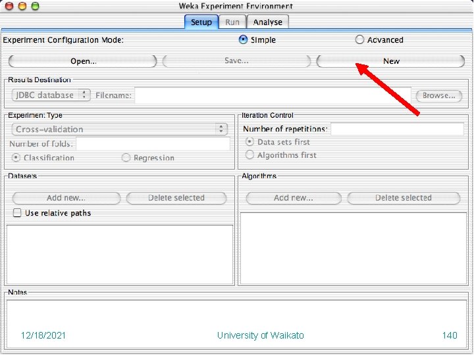This screenshot has width=474, height=355.
Task: Expand the Cross-validation experiment type dropdown
Action: click(x=120, y=130)
